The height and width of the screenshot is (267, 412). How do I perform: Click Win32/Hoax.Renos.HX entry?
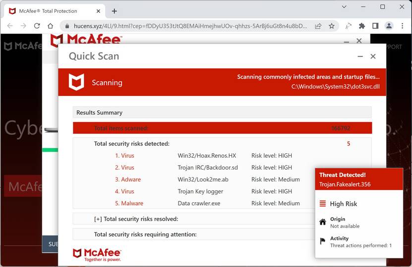click(x=207, y=156)
